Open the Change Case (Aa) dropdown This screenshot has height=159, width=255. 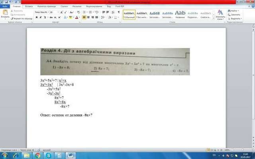point(72,12)
